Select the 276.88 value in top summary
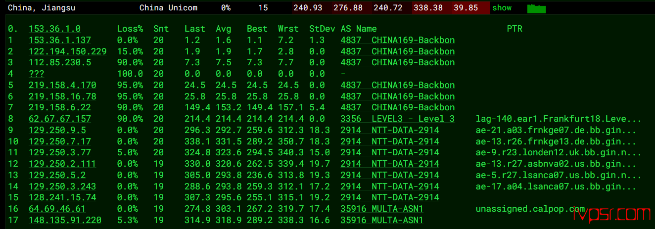Image resolution: width=655 pixels, height=229 pixels. point(348,8)
